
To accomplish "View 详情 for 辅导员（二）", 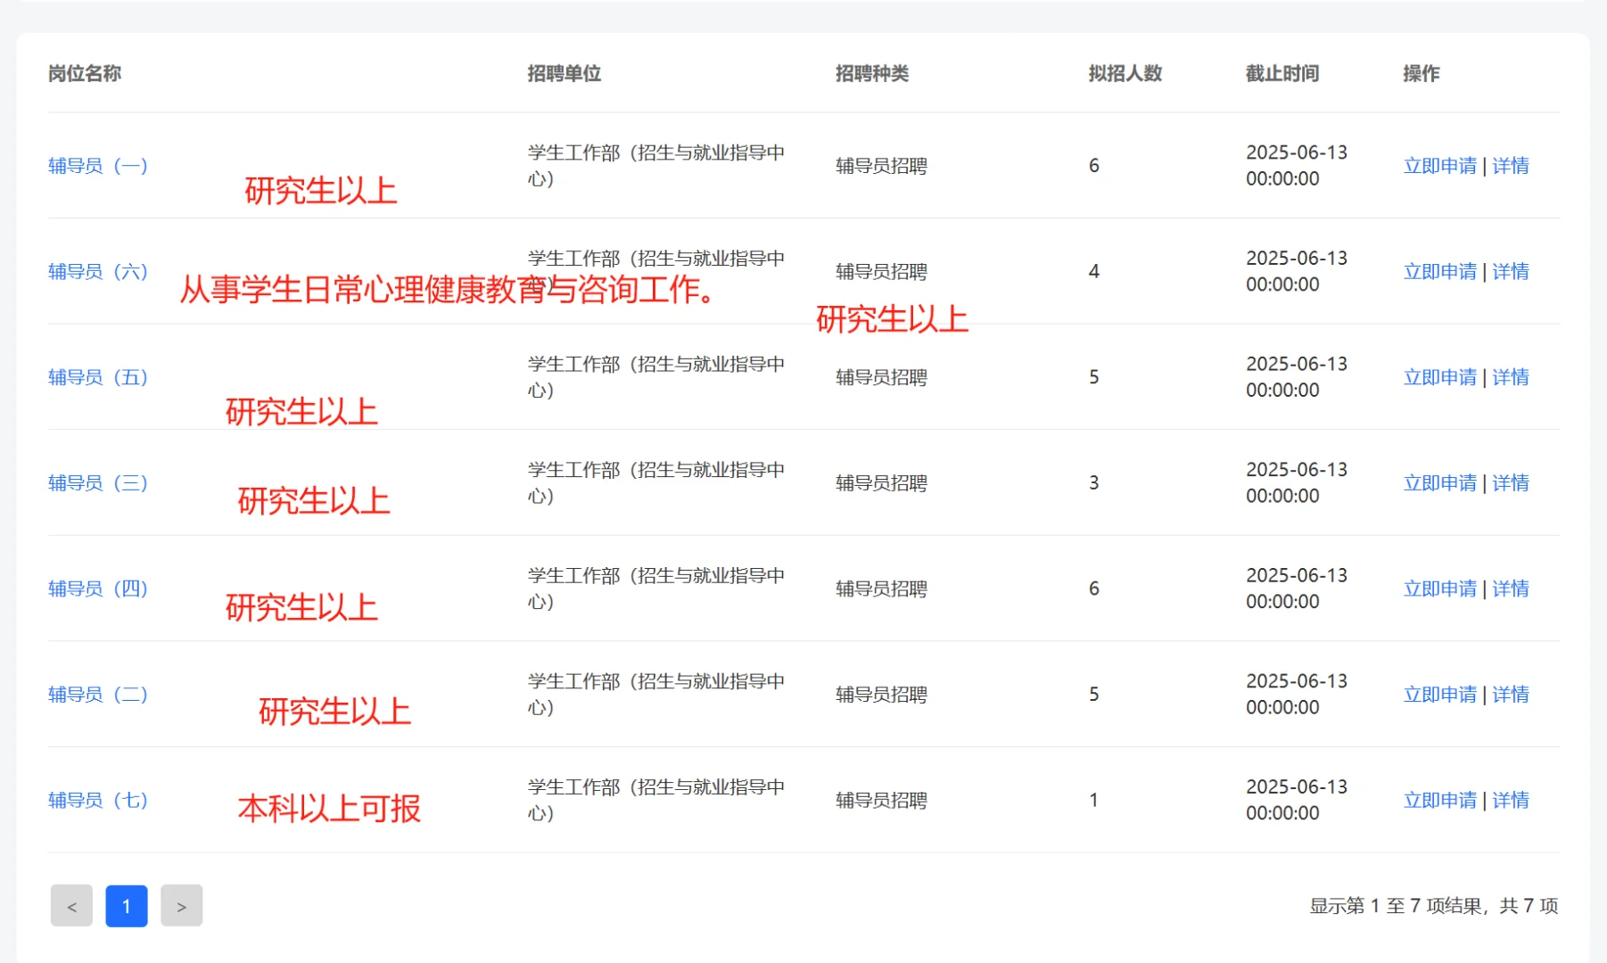I will tap(1511, 694).
